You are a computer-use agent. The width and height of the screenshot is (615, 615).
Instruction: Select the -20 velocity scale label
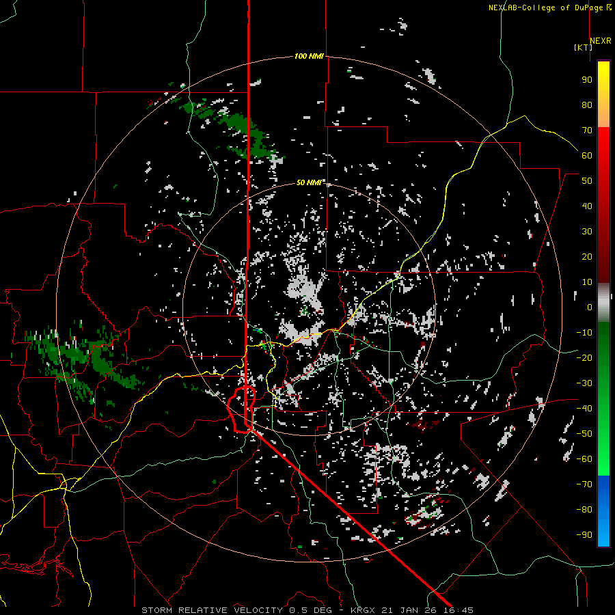pos(584,357)
